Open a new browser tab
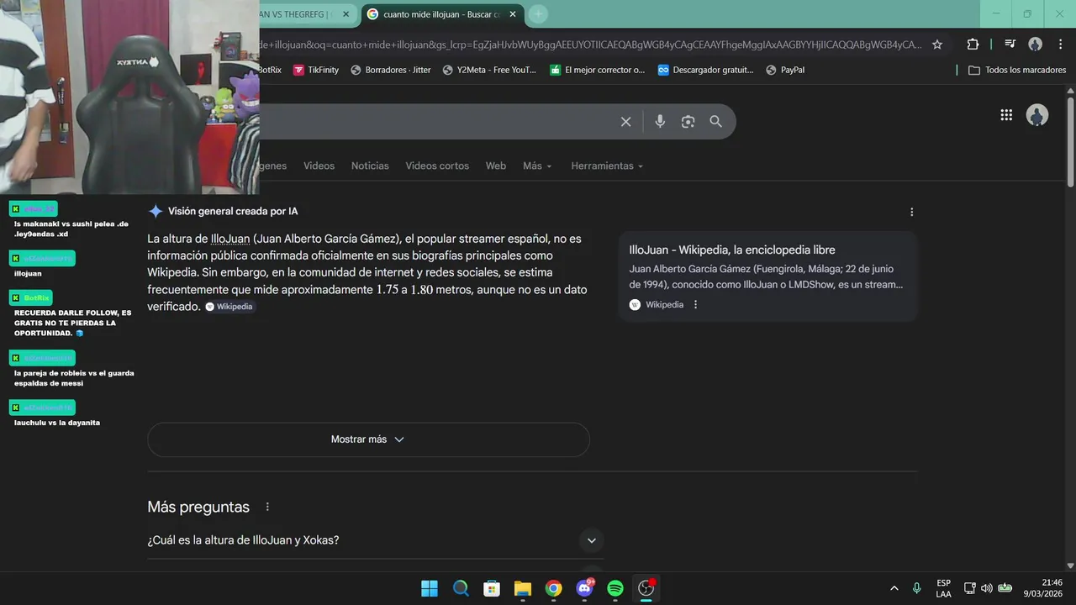This screenshot has width=1076, height=605. coord(539,14)
